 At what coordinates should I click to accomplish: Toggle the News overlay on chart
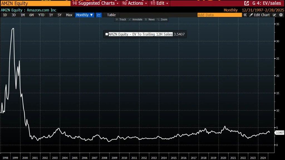150,19
